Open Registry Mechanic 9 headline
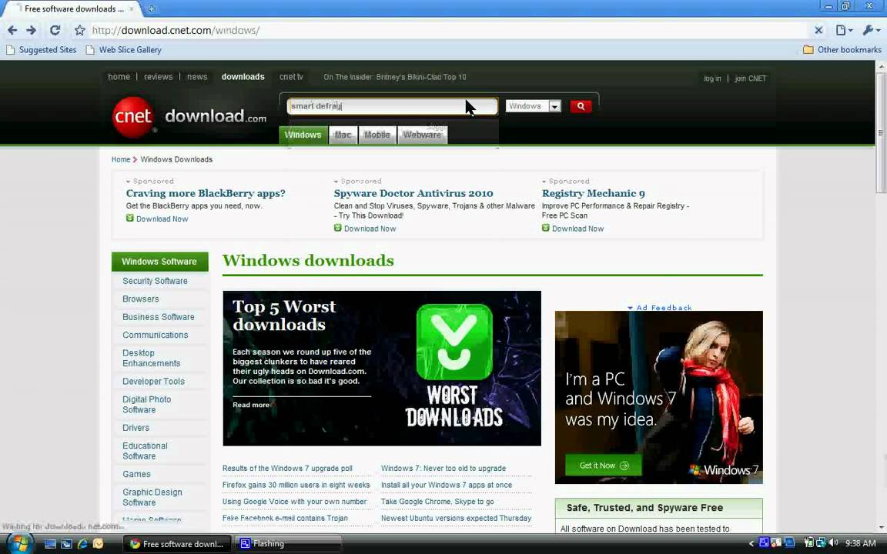 coord(594,193)
